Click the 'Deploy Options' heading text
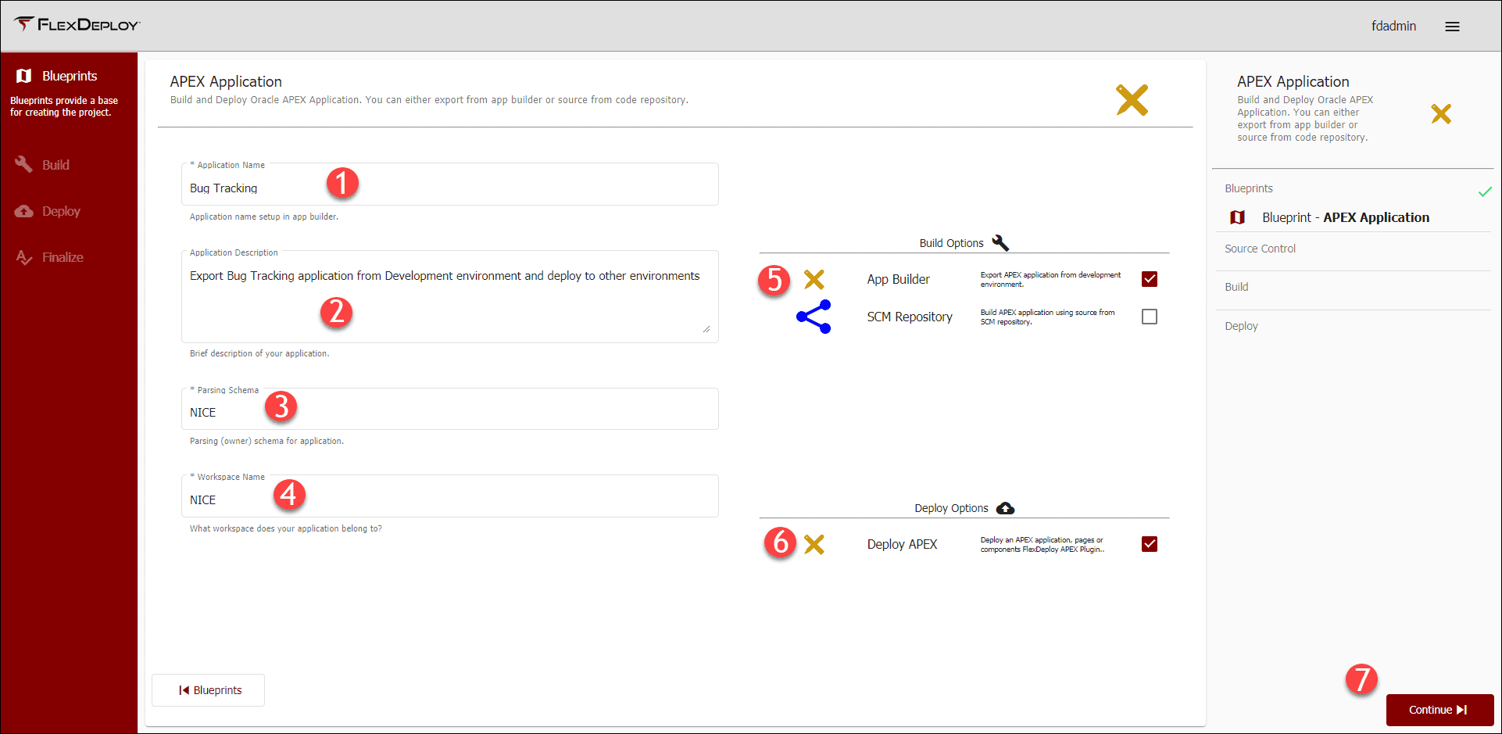This screenshot has width=1502, height=734. point(951,508)
